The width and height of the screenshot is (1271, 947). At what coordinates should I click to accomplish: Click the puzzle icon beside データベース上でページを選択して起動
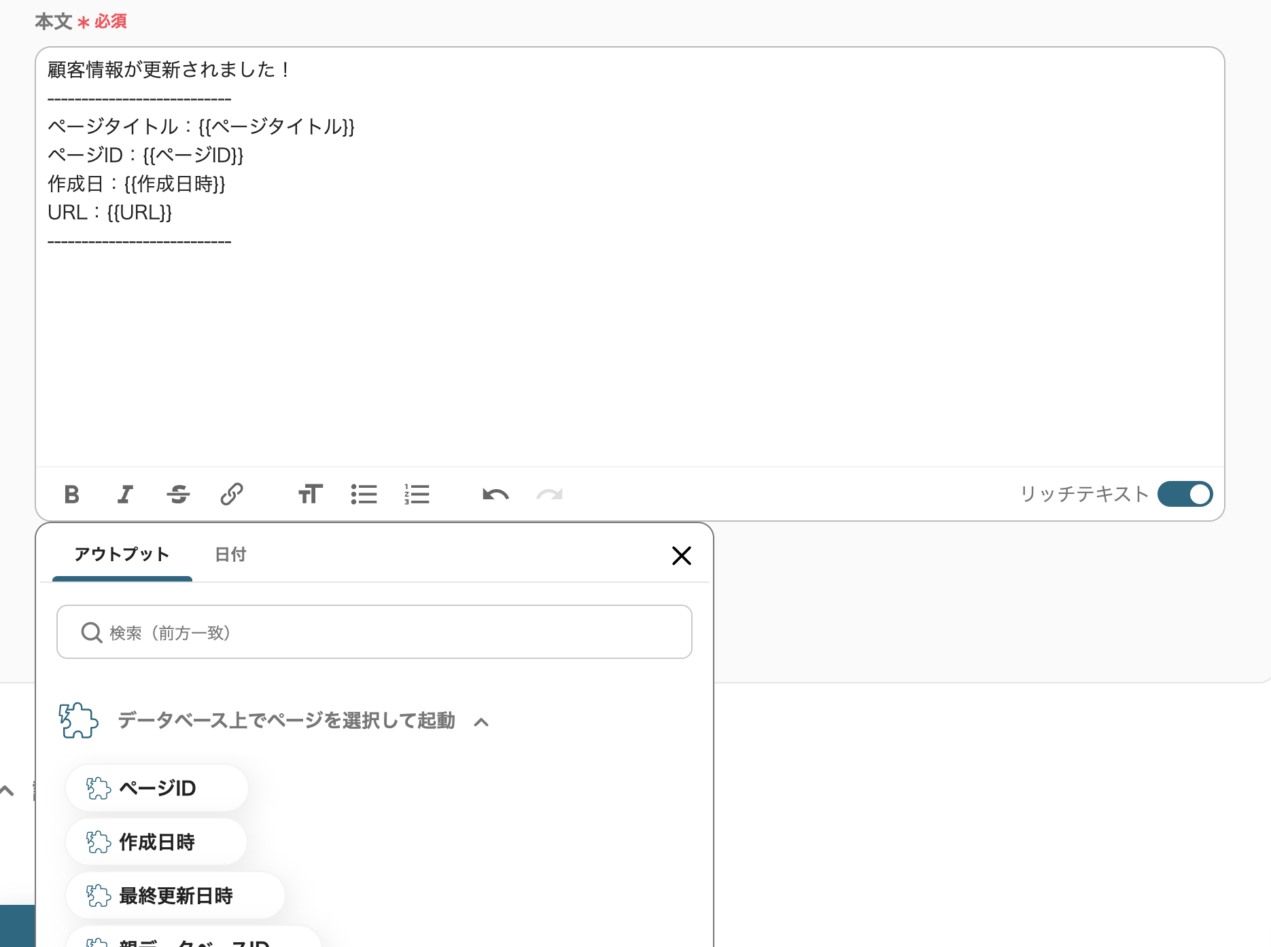tap(78, 720)
